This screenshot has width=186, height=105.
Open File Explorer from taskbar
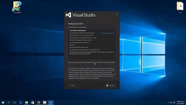pos(26,102)
